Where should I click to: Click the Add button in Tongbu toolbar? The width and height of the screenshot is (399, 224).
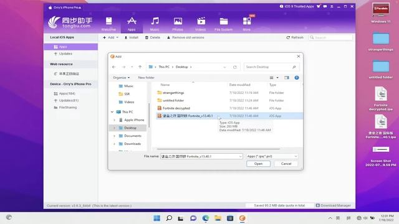[x=109, y=37]
